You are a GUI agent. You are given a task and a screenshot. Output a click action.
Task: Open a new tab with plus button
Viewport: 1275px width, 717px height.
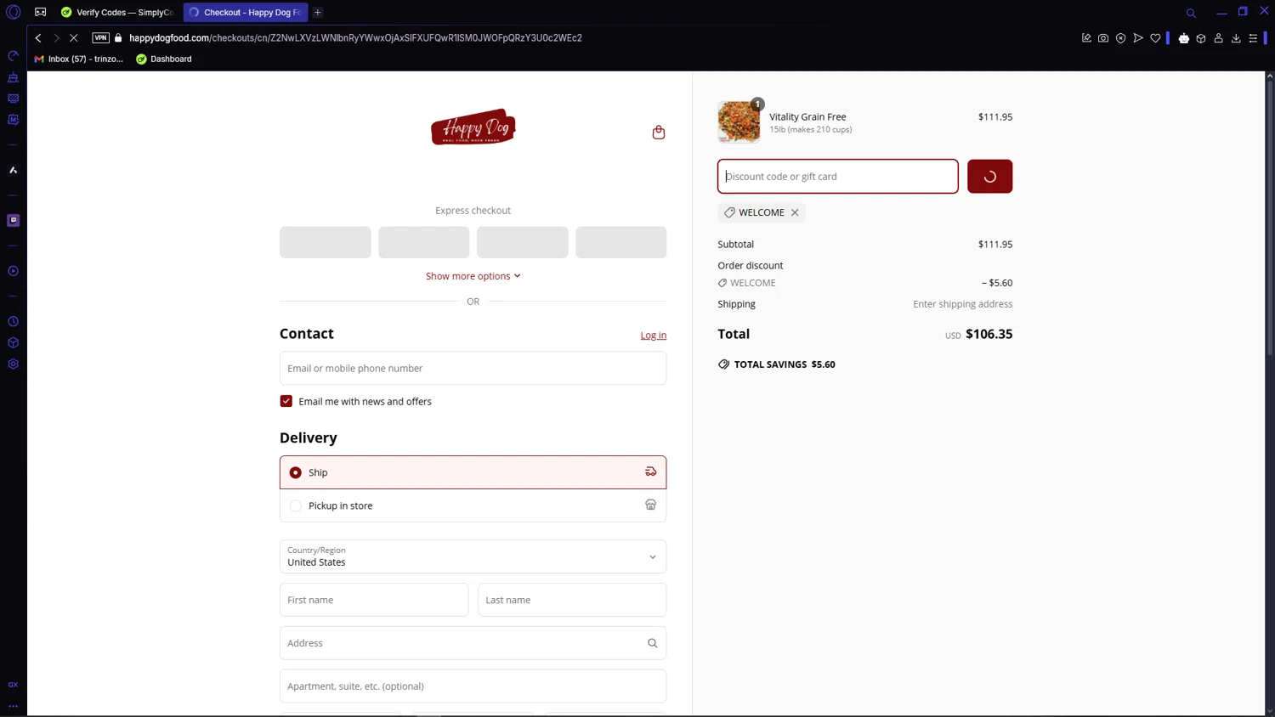tap(318, 13)
